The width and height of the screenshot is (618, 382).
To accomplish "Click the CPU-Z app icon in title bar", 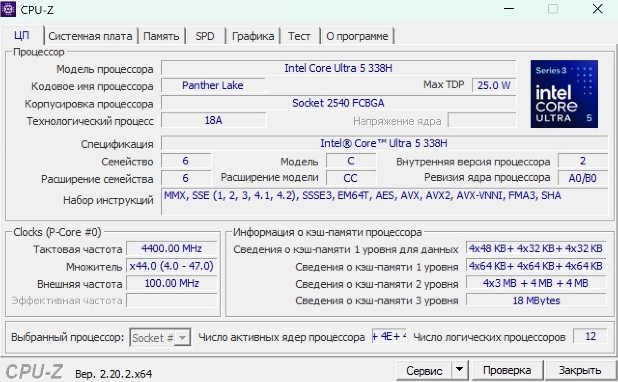I will click(x=9, y=9).
